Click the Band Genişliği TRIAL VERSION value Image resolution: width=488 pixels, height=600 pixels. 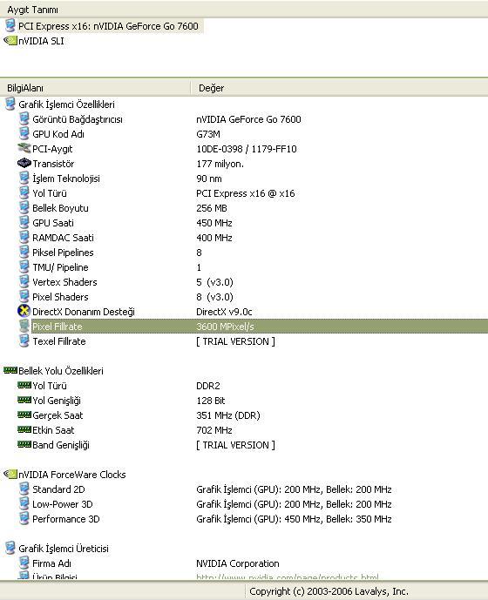click(235, 445)
